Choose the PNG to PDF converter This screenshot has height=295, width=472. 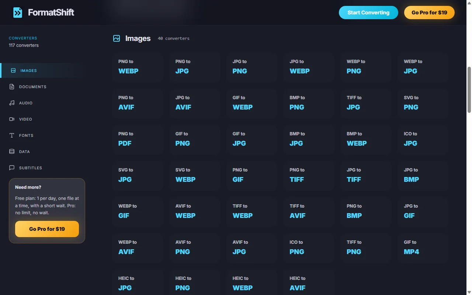pyautogui.click(x=138, y=139)
